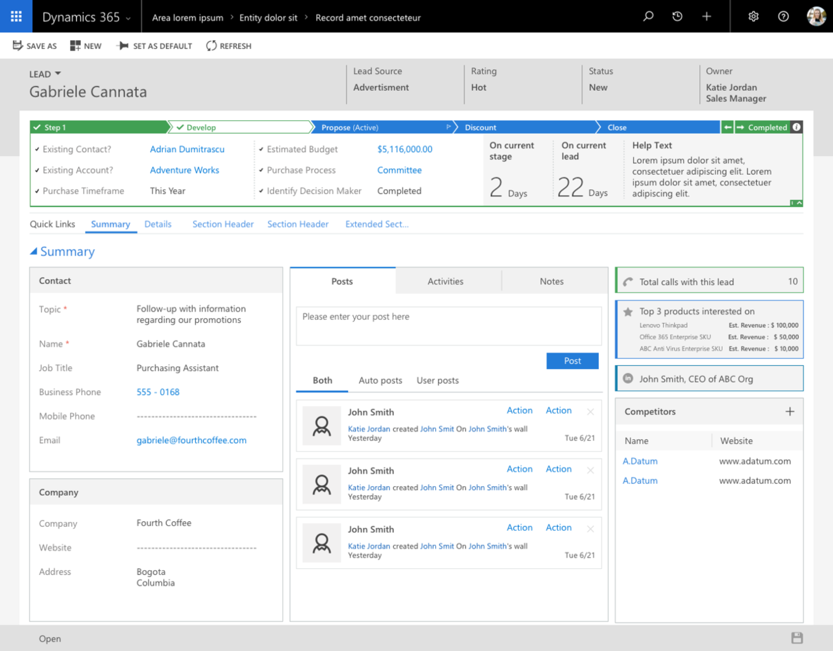Image resolution: width=833 pixels, height=651 pixels.
Task: Open recent items history icon
Action: point(677,16)
